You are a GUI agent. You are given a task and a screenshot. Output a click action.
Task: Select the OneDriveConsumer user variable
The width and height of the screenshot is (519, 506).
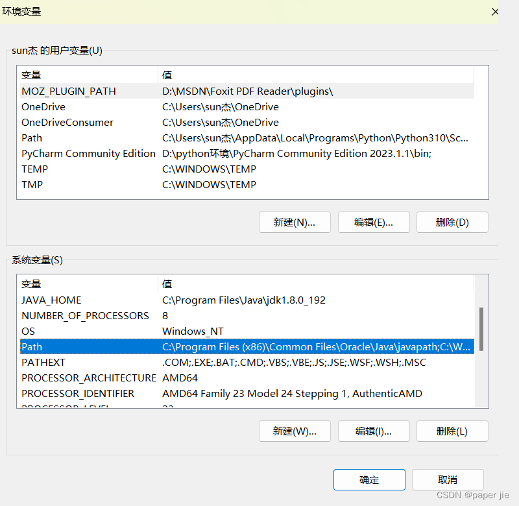pos(247,122)
